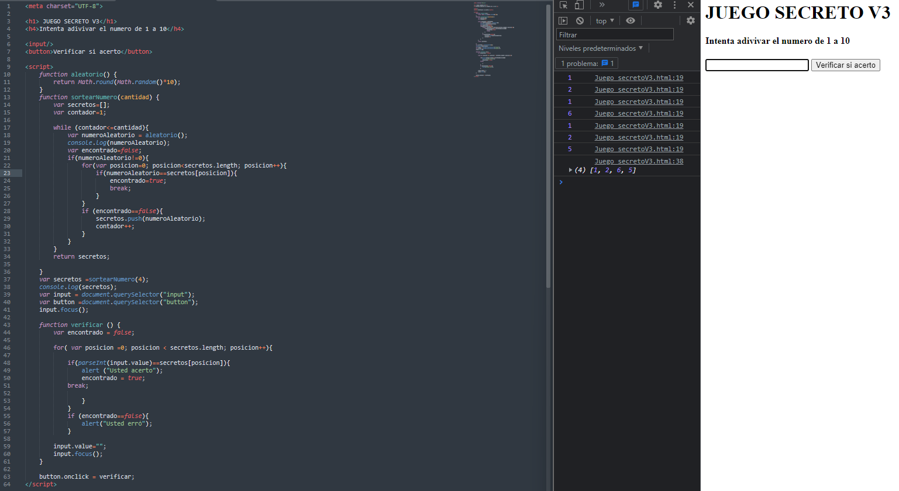Click 'console.log(numeroAleatorio);' code line

[119, 142]
